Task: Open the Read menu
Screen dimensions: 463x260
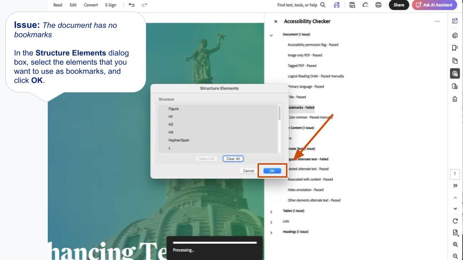Action: pyautogui.click(x=57, y=5)
